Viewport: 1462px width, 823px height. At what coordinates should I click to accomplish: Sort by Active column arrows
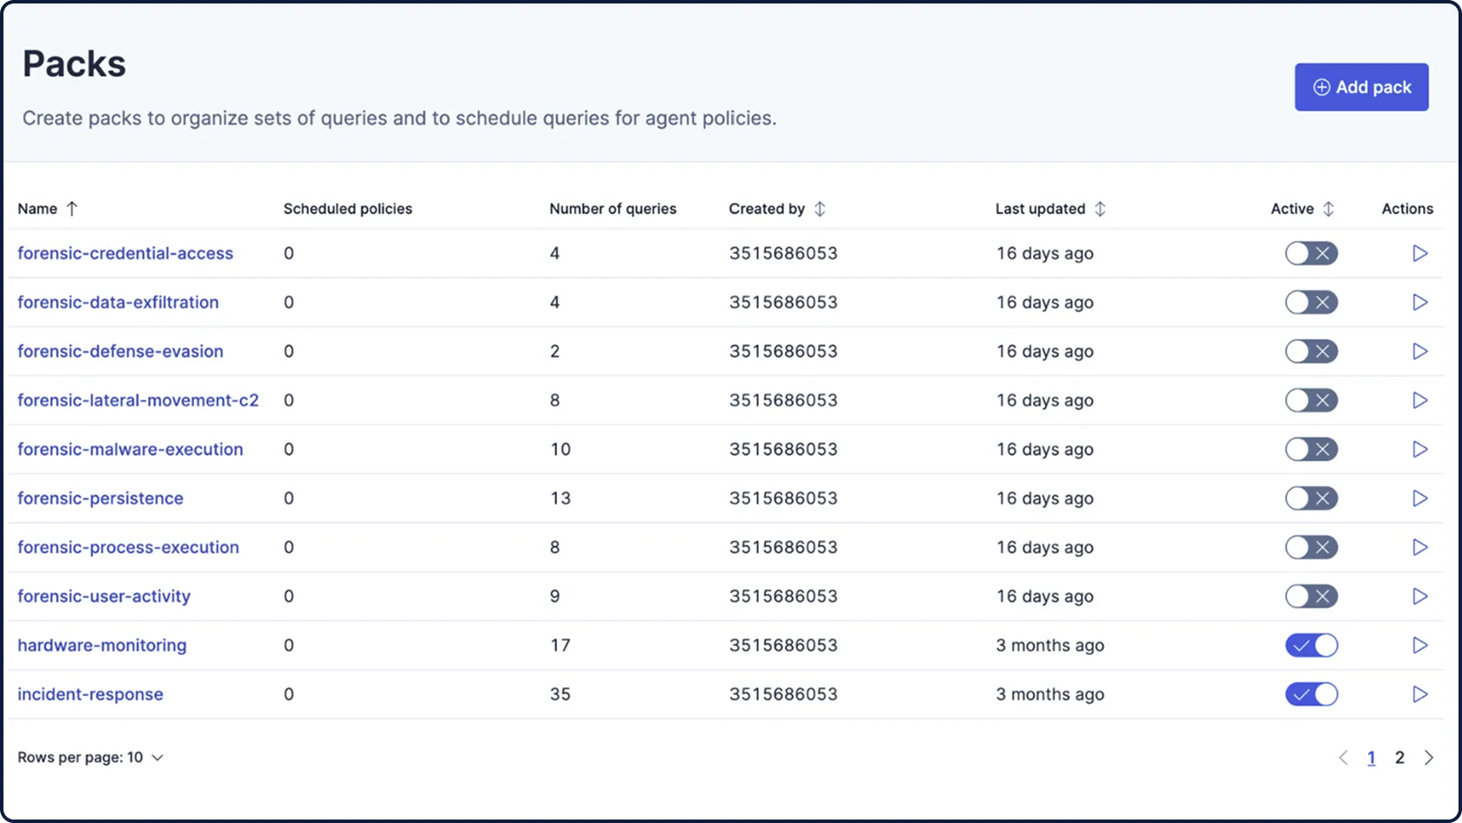pyautogui.click(x=1328, y=209)
